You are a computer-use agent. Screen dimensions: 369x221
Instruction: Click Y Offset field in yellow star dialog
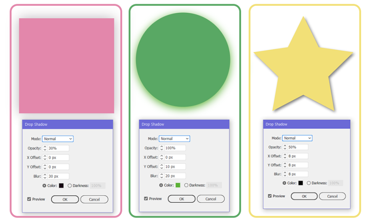298,165
